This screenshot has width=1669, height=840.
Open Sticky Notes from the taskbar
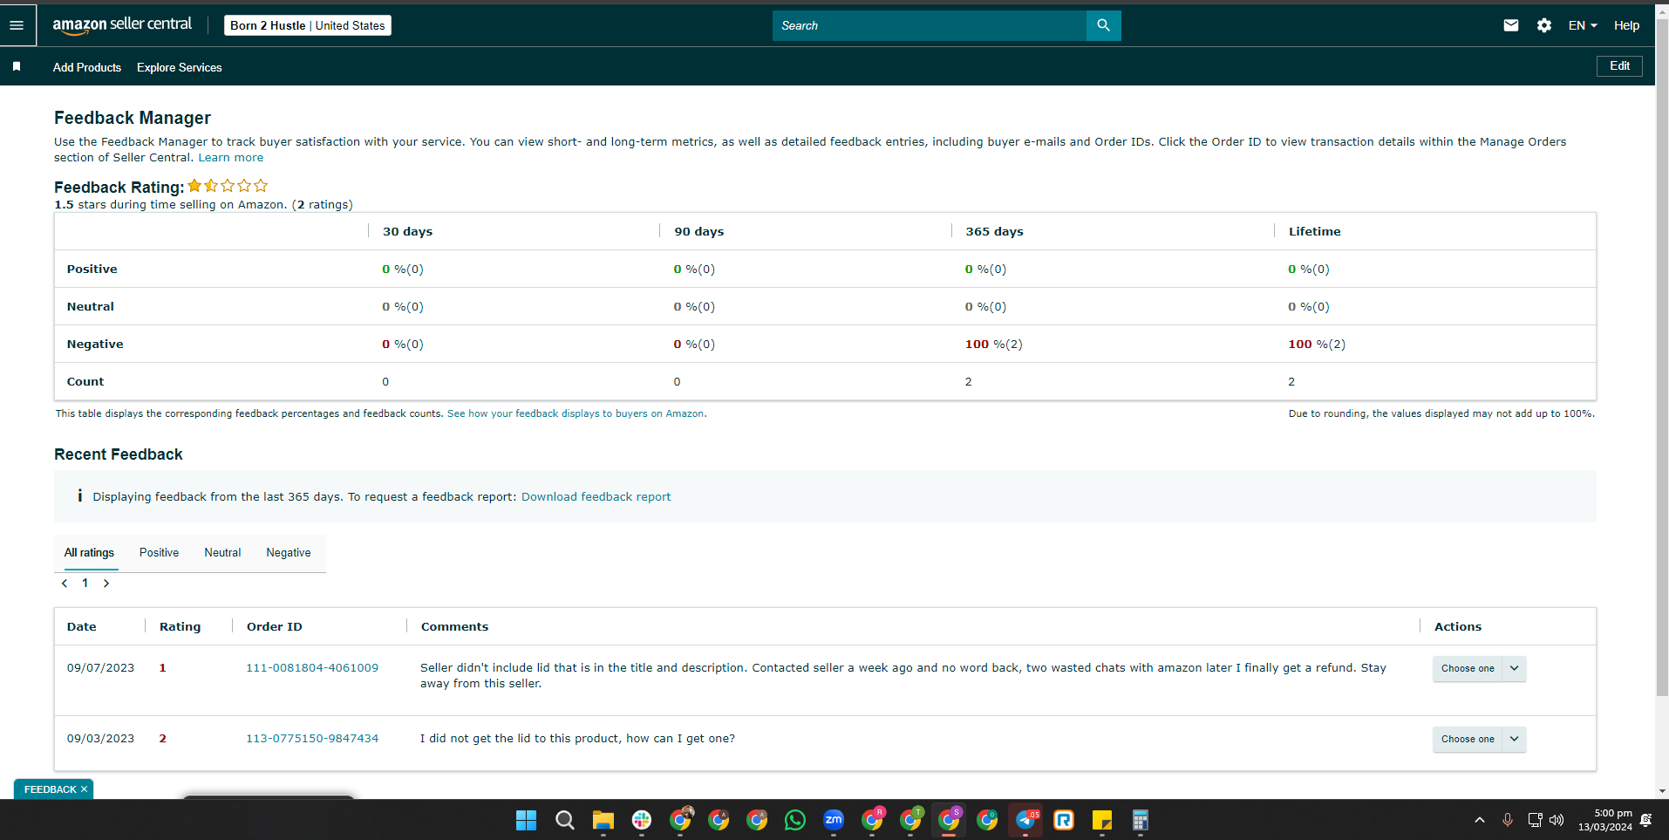pyautogui.click(x=1102, y=820)
